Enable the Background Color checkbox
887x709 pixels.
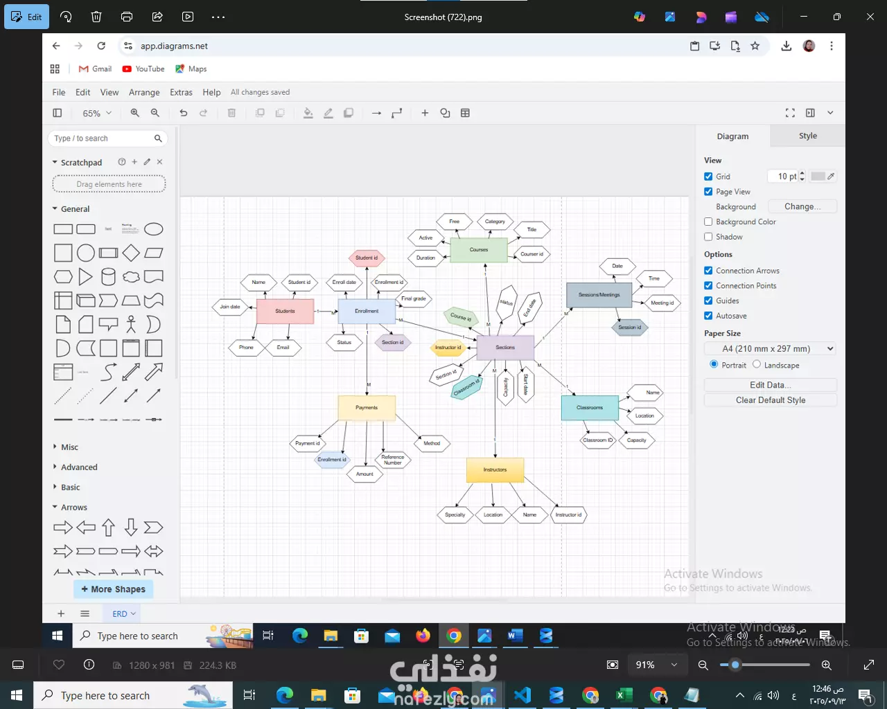708,222
